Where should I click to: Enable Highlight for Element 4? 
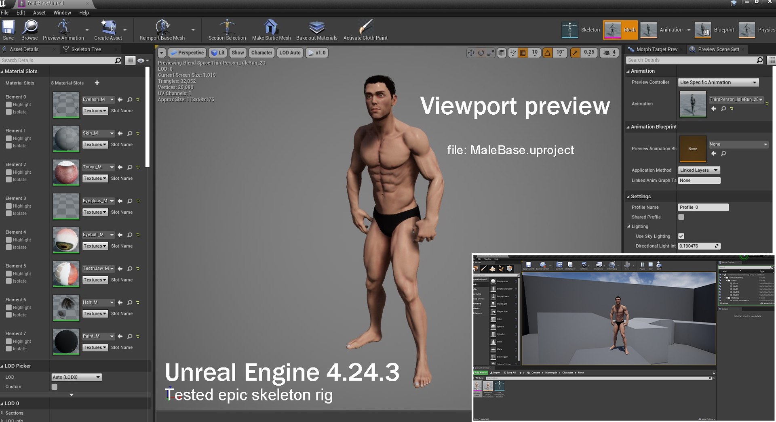8,240
